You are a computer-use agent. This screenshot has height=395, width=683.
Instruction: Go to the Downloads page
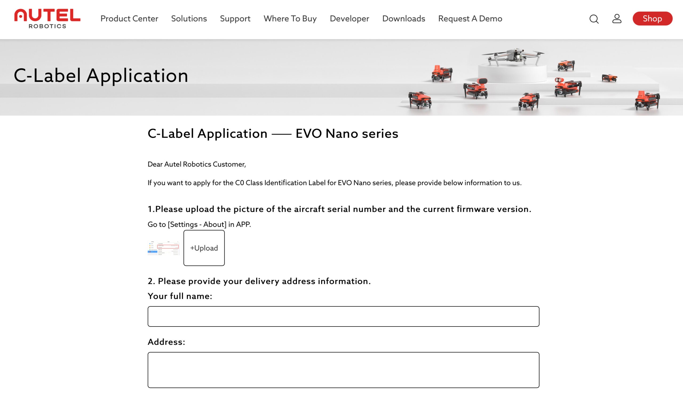(404, 18)
